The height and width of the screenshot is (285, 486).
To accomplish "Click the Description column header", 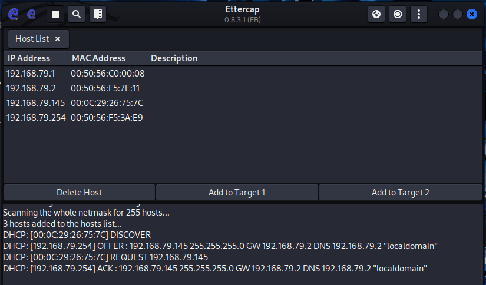I will (x=315, y=58).
